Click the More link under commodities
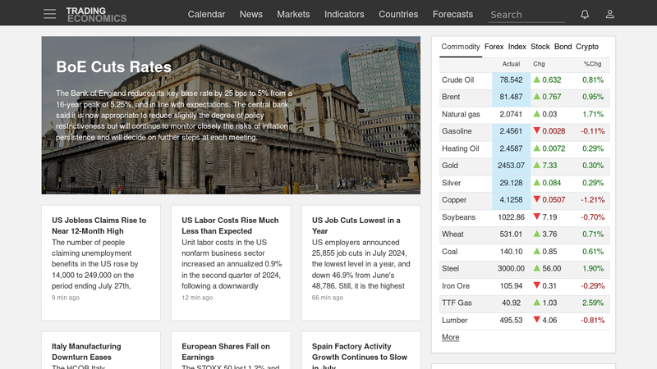The image size is (657, 369). coord(450,337)
